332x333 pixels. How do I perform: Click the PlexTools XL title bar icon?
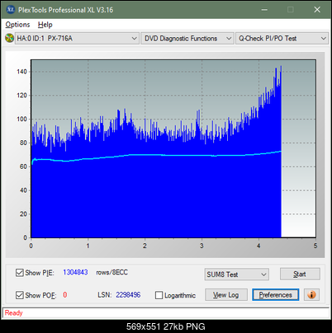11,10
